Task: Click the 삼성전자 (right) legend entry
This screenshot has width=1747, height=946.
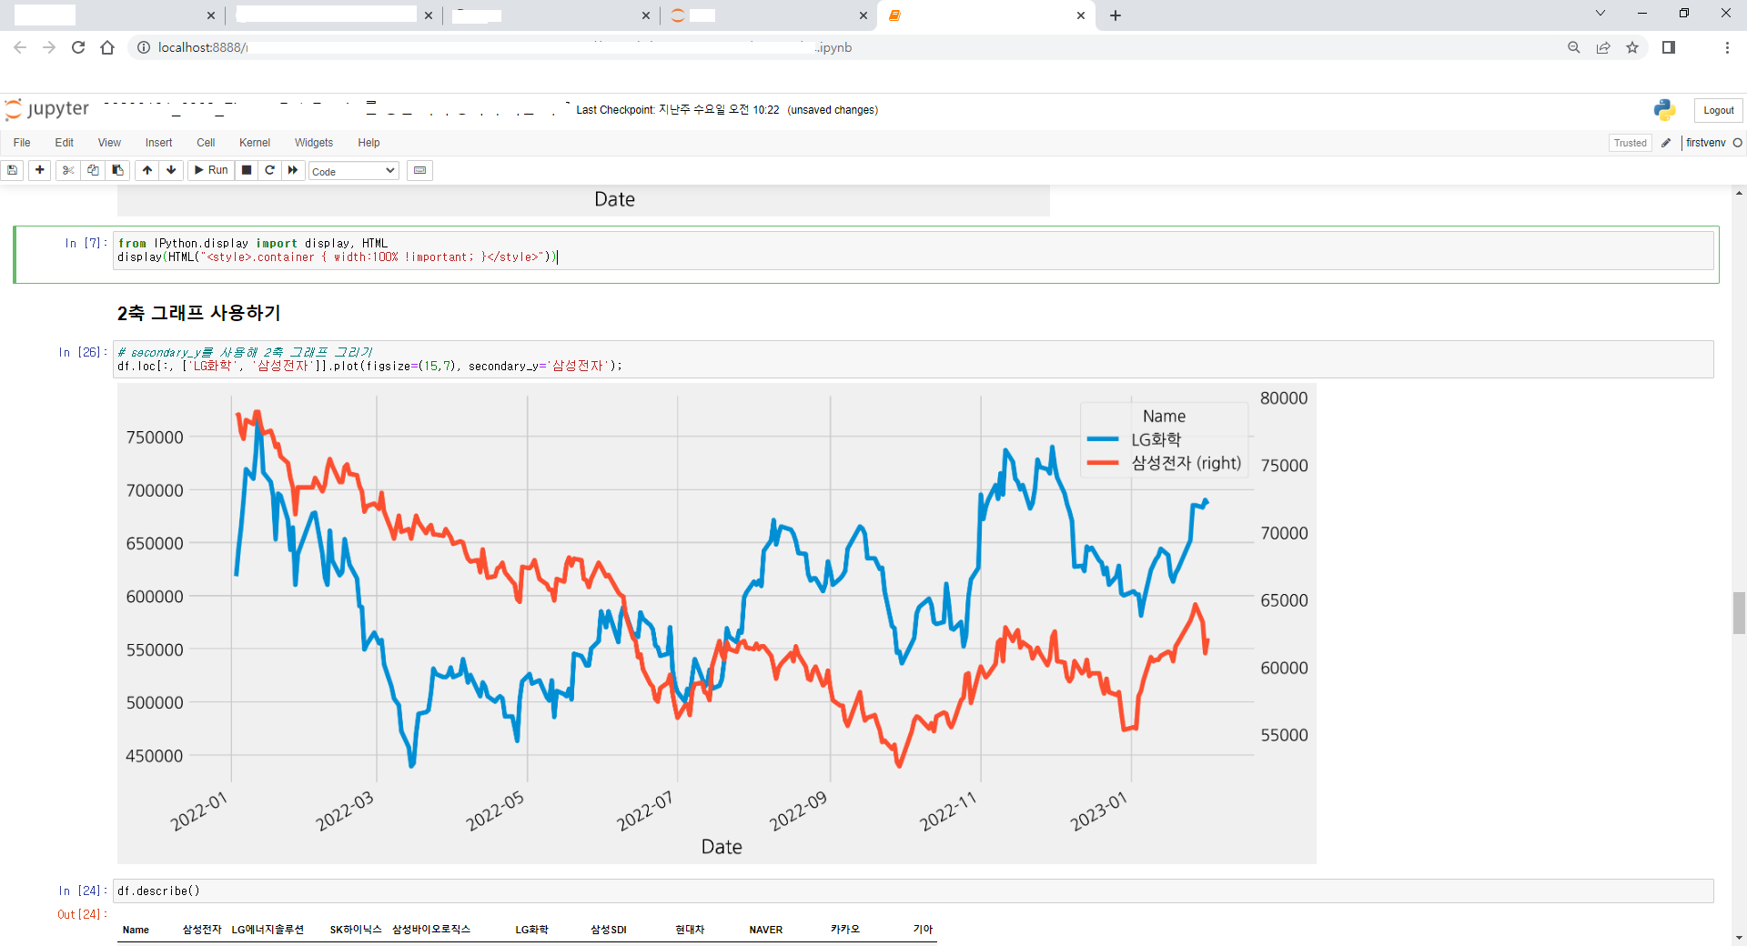Action: [1186, 463]
